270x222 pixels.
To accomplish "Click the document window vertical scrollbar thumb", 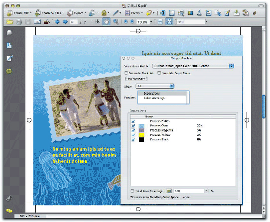I will 264,107.
